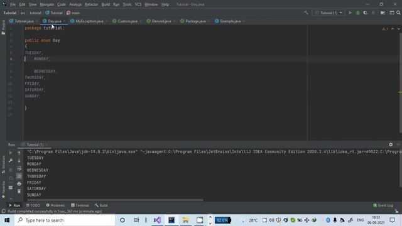Screen dimensions: 402x226
Task: Go to the next highlighted error arrow
Action: point(398,29)
